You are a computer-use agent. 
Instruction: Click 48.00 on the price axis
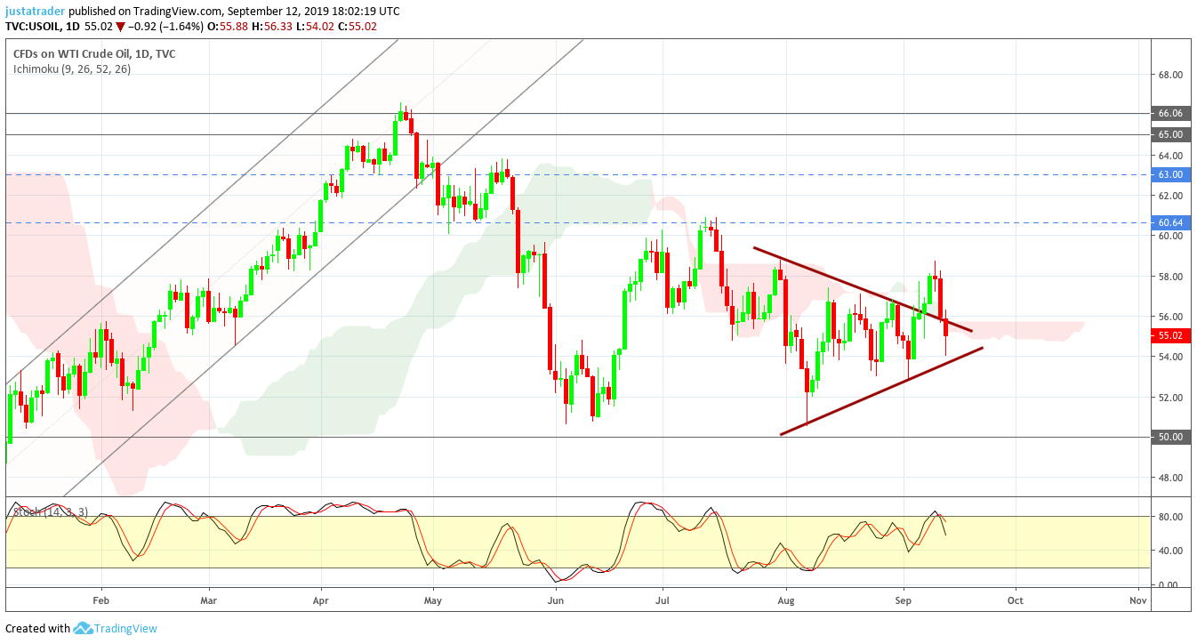1170,478
